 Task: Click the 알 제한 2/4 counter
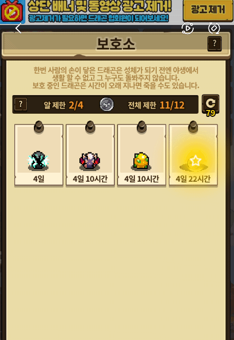click(x=64, y=105)
